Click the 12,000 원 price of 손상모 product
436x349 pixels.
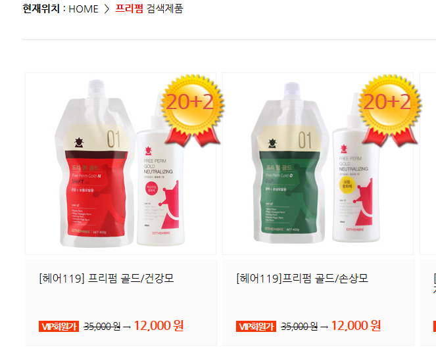(356, 325)
